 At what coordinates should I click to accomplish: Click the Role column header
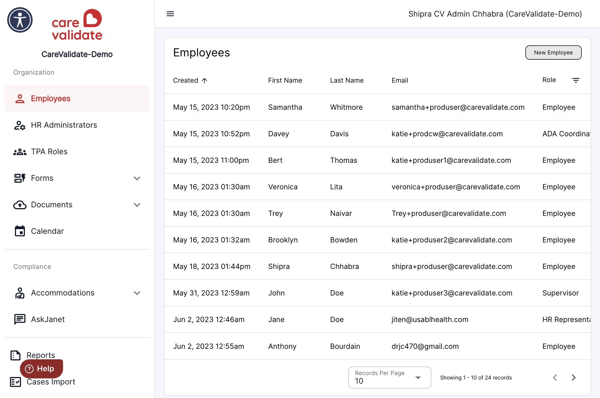tap(549, 80)
